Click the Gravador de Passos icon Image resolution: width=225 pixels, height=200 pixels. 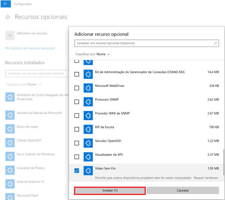click(10, 170)
